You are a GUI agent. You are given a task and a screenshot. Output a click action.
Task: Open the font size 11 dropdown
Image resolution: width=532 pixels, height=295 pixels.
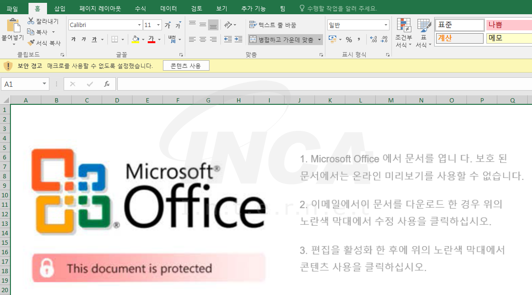pyautogui.click(x=158, y=25)
